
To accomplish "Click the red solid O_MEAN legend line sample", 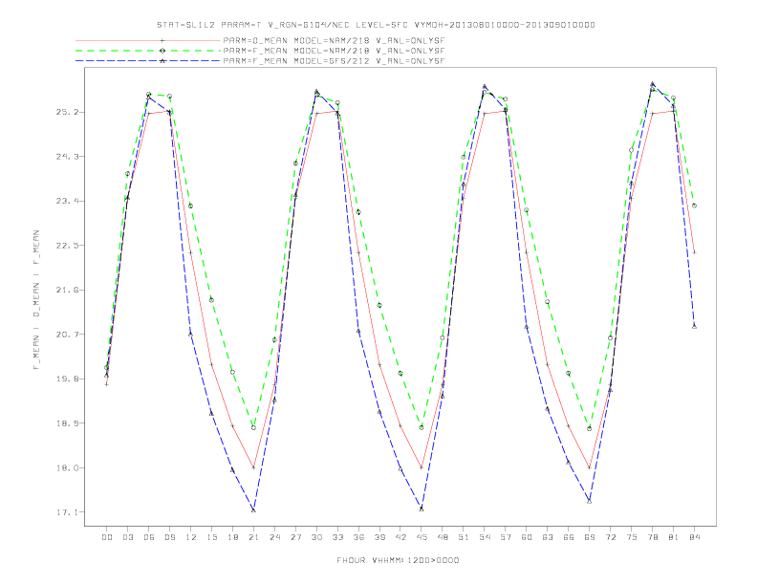I will [148, 40].
